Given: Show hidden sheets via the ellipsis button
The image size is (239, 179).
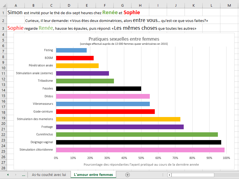Looking at the screenshot, I should (x=23, y=175).
